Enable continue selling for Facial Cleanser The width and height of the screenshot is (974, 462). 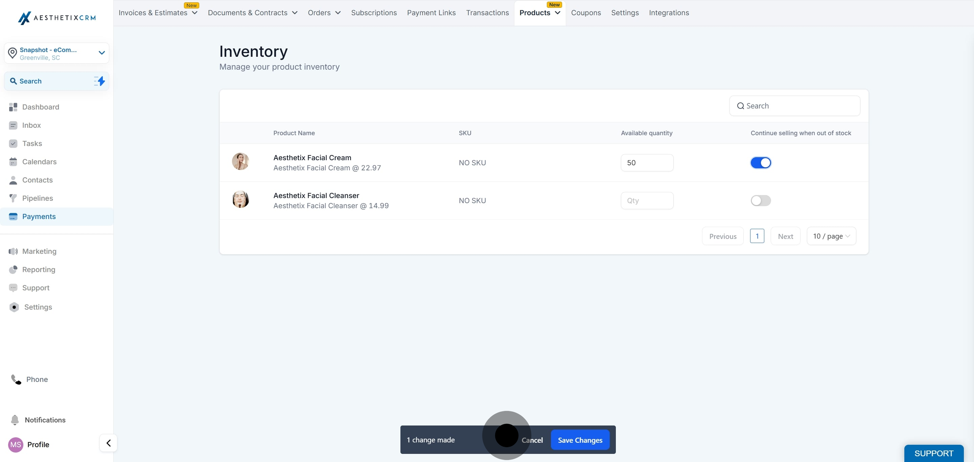tap(760, 201)
